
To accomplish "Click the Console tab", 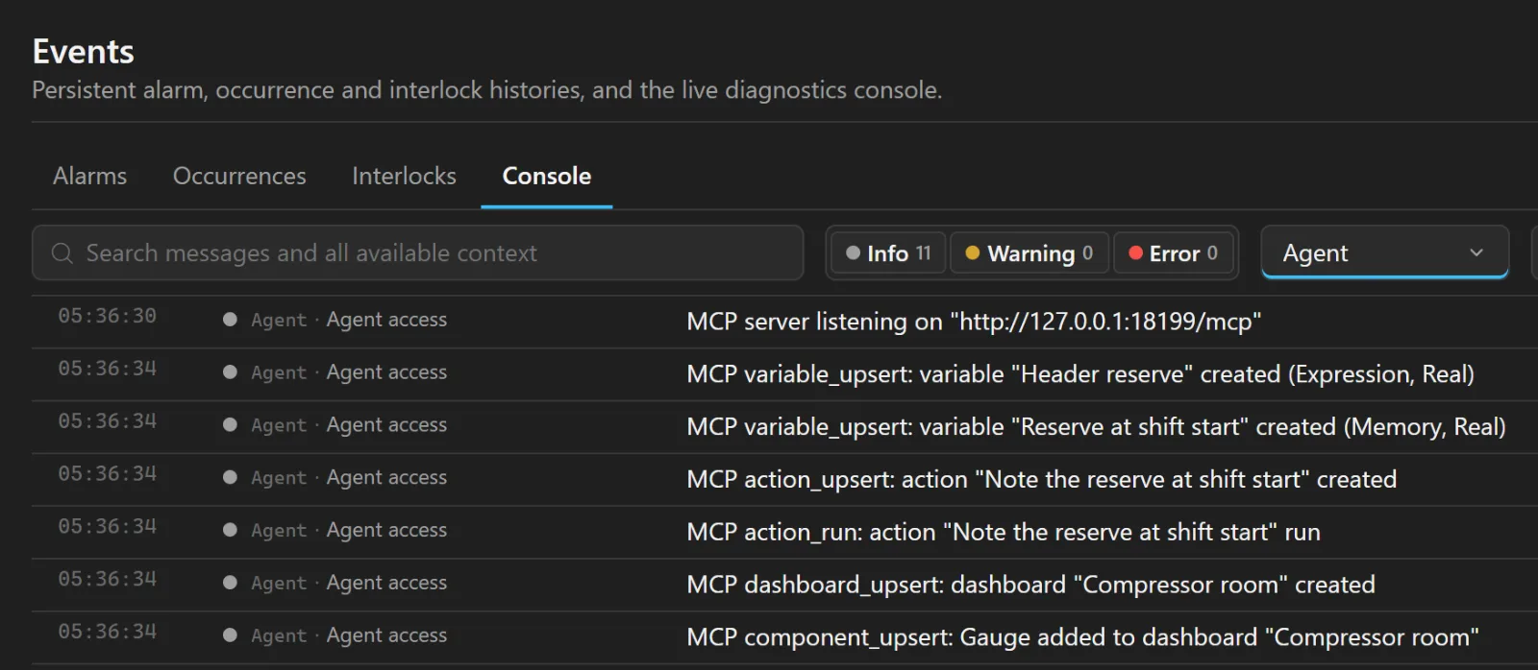I will 547,176.
